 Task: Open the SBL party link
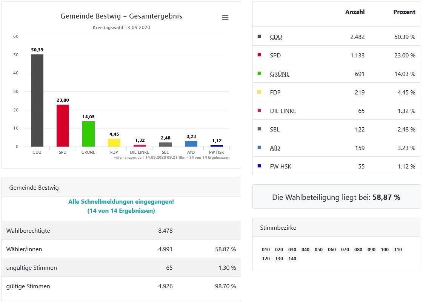coord(275,130)
